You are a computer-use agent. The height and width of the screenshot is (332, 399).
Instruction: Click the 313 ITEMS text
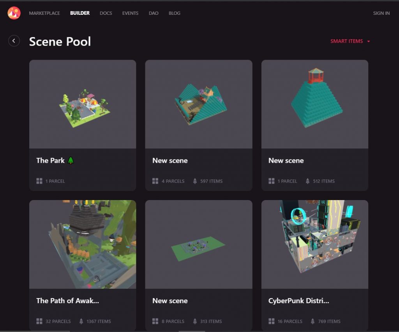pos(211,321)
